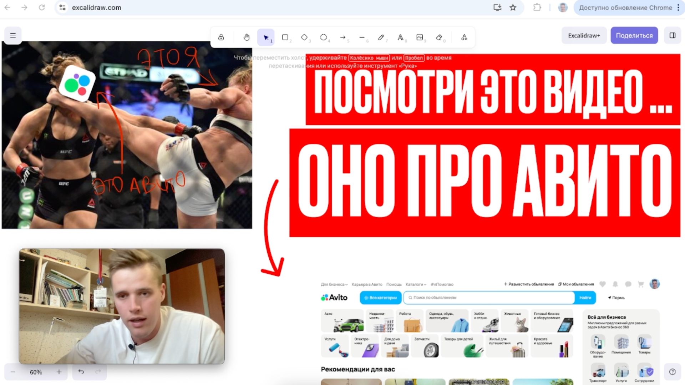Click the Поиск по объявлениям search field
Image resolution: width=685 pixels, height=385 pixels.
point(489,298)
